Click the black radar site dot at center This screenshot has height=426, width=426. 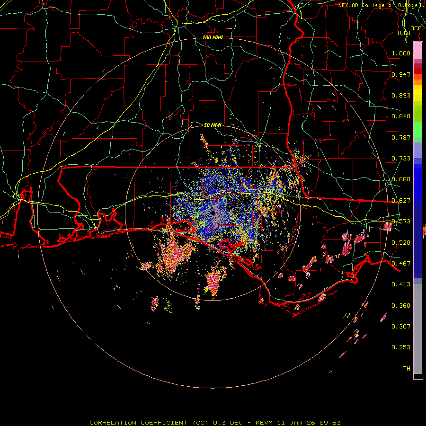point(213,213)
